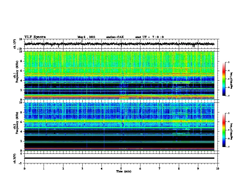The width and height of the screenshot is (245, 189).
Task: Click the ch.1 spectrogram color scale bar
Action: [224, 79]
